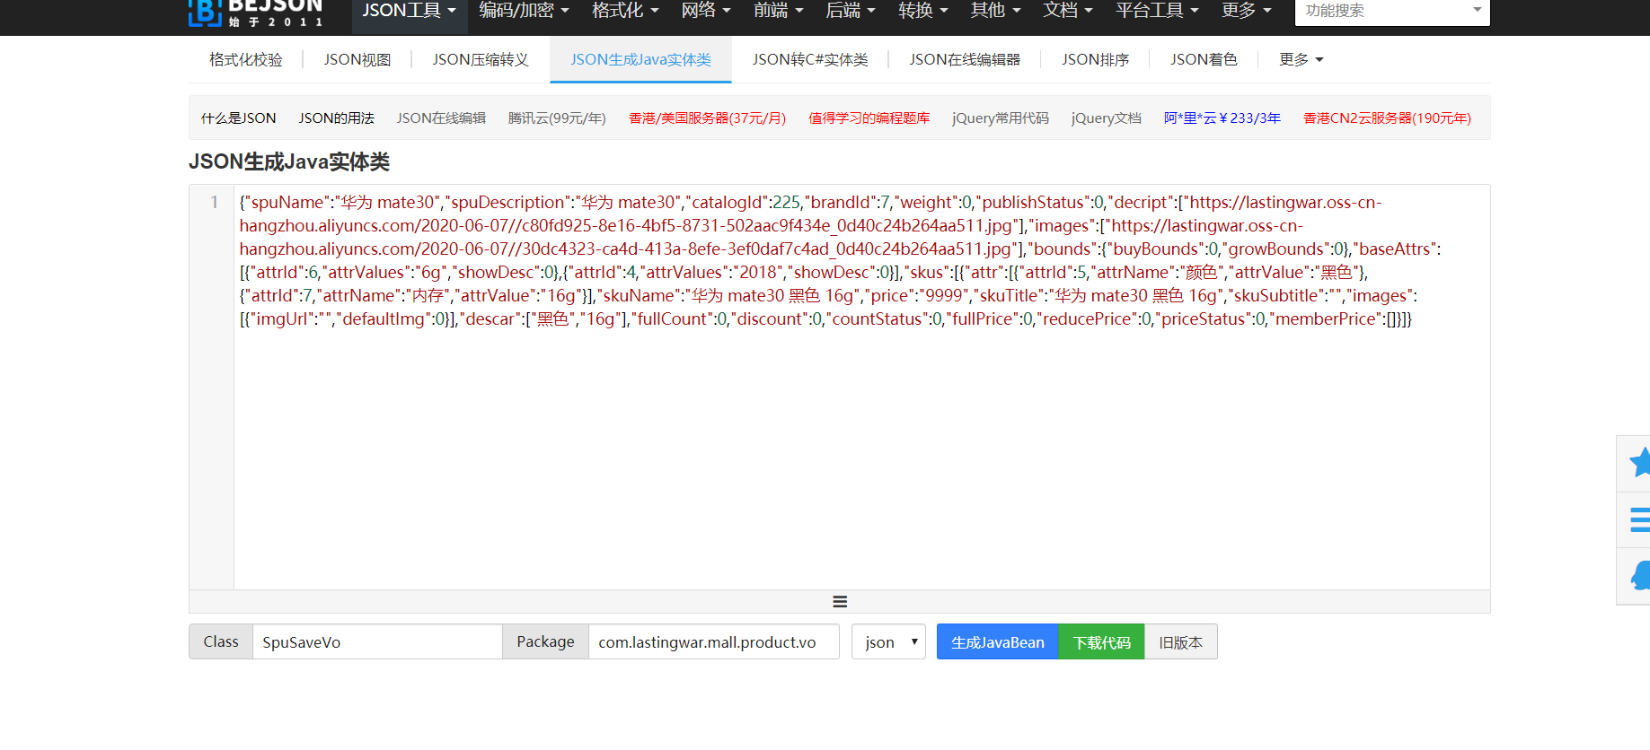
Task: Open the 香港CN2云服务器(190元年) link
Action: (x=1387, y=118)
